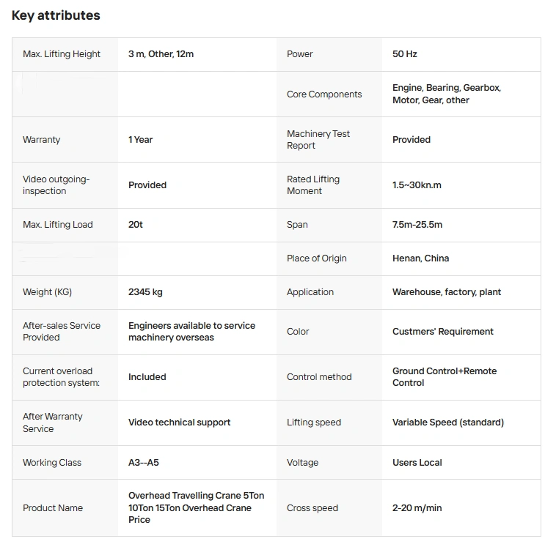This screenshot has height=547, width=556.
Task: Select the "3 m, Other, 12m" value
Action: (x=161, y=54)
